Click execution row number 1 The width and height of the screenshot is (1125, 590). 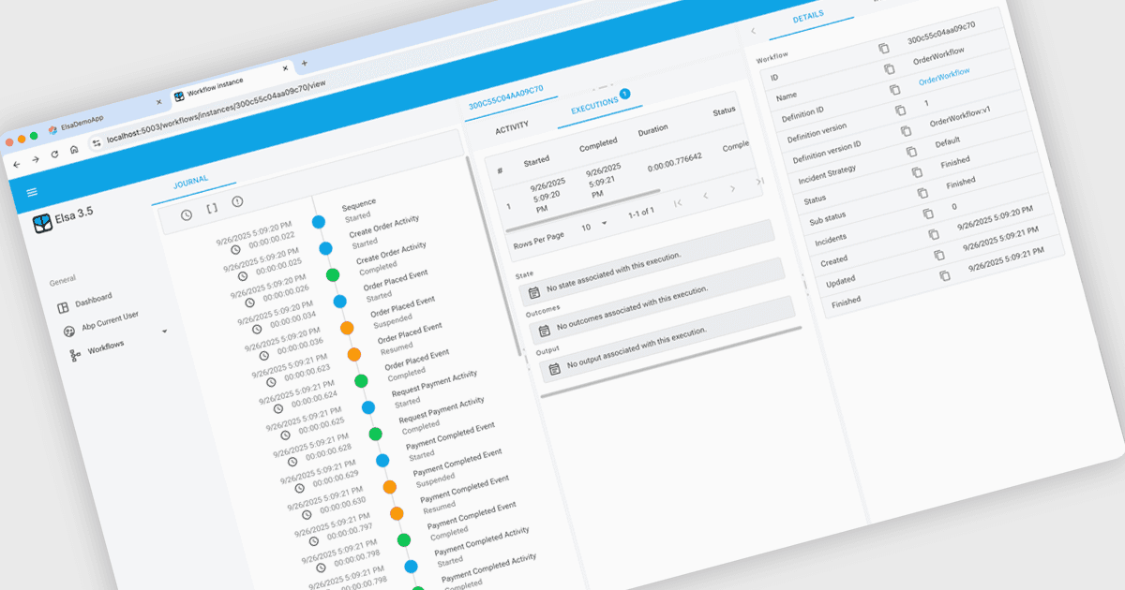tap(509, 206)
